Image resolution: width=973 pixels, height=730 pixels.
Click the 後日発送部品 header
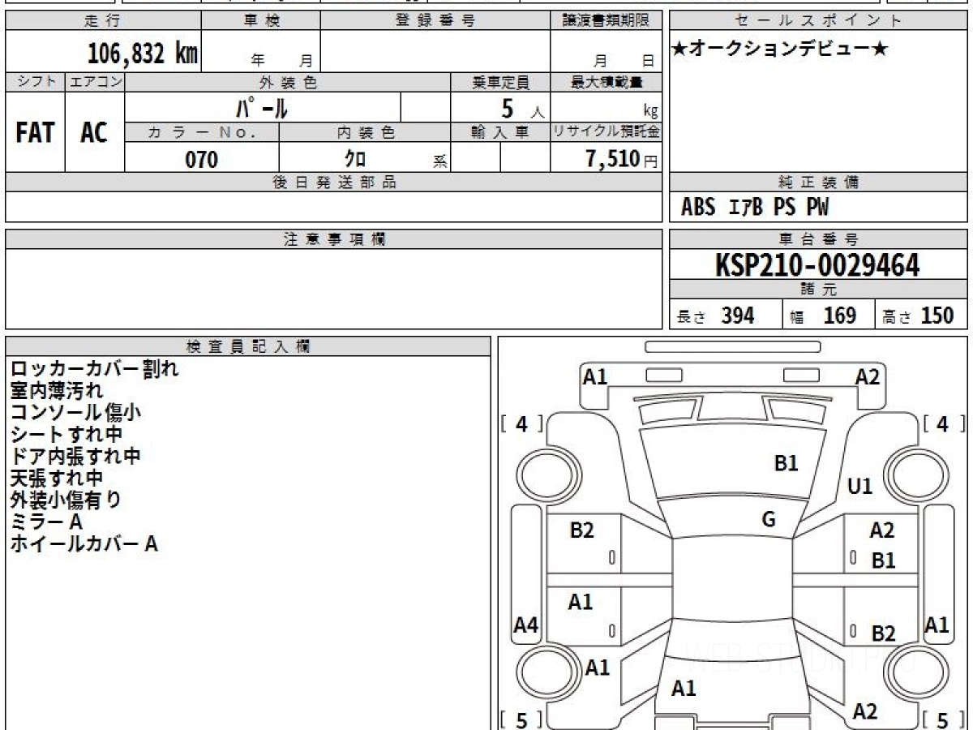click(x=334, y=182)
